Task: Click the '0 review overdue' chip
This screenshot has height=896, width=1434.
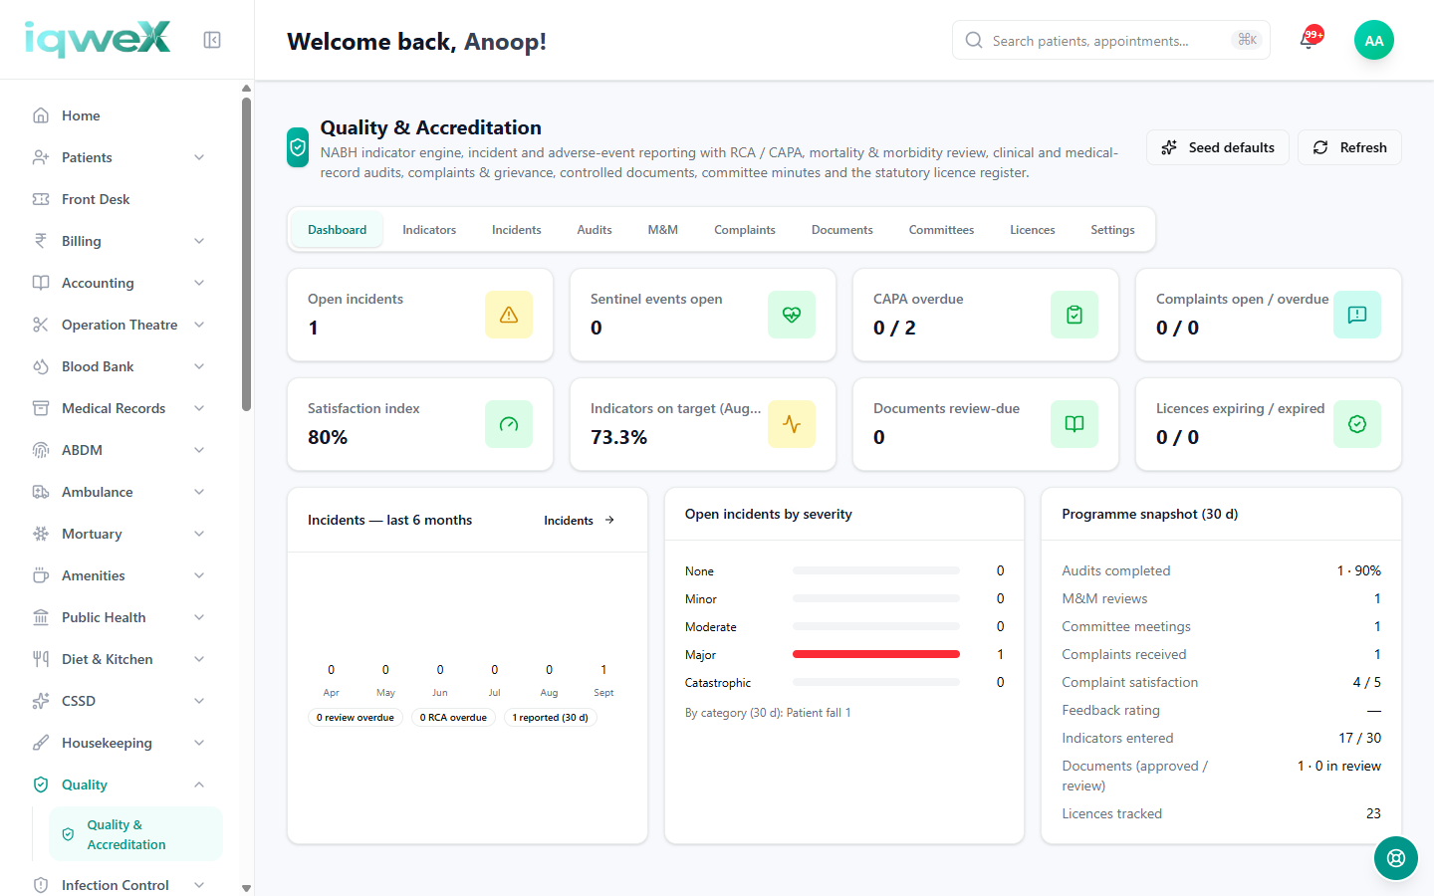Action: pos(356,717)
